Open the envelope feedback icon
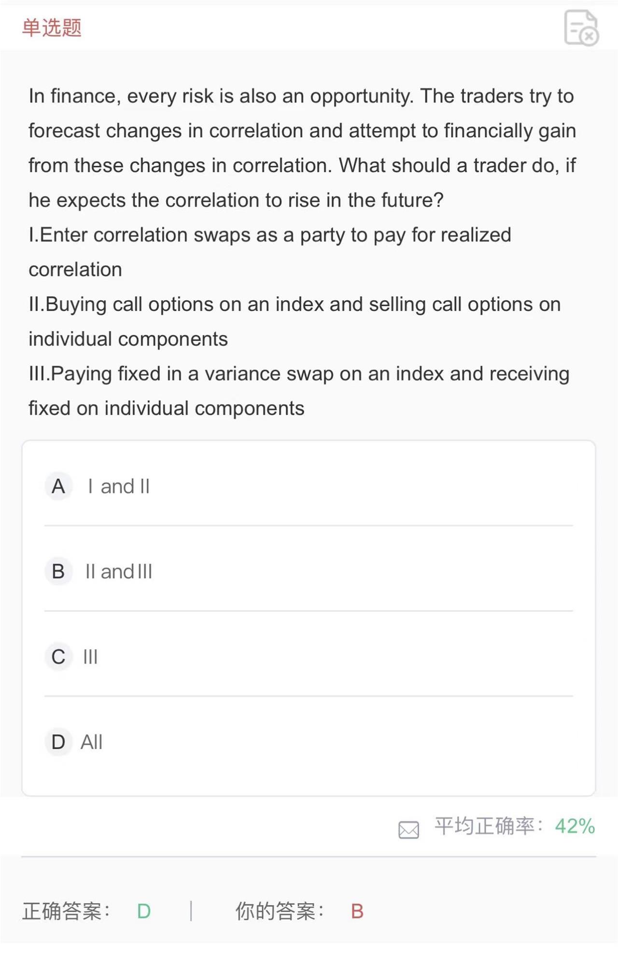This screenshot has width=618, height=955. [x=408, y=830]
